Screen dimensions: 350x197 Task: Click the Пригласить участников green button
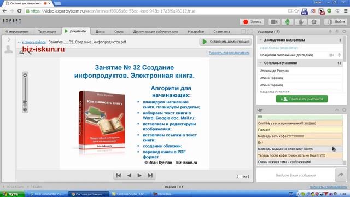302,99
